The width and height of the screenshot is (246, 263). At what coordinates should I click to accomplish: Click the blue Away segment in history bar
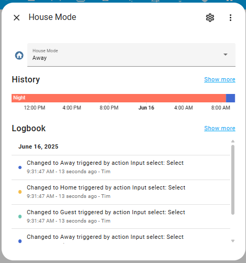[230, 98]
